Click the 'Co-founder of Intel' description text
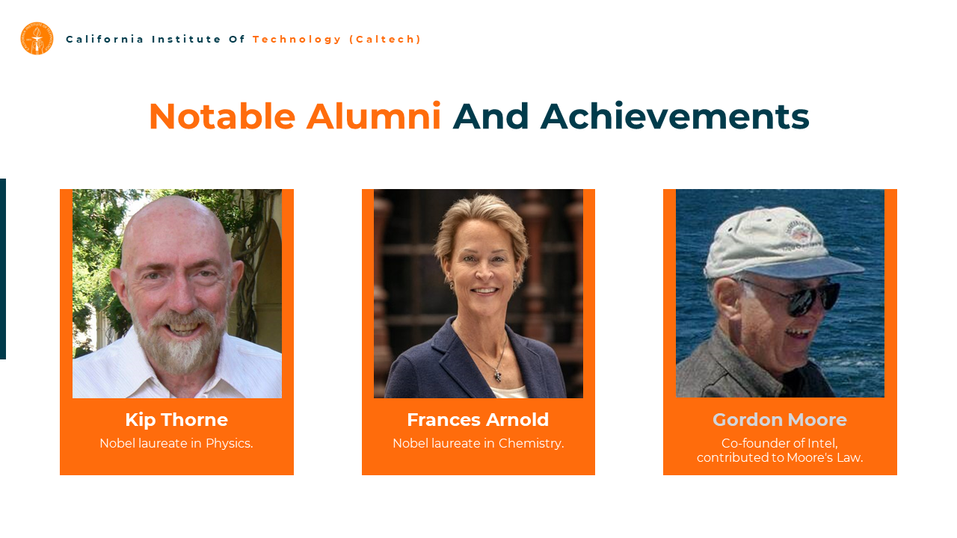 780,443
